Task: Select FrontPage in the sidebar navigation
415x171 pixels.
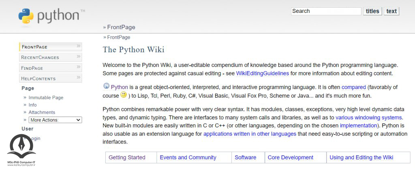Action: [51, 47]
